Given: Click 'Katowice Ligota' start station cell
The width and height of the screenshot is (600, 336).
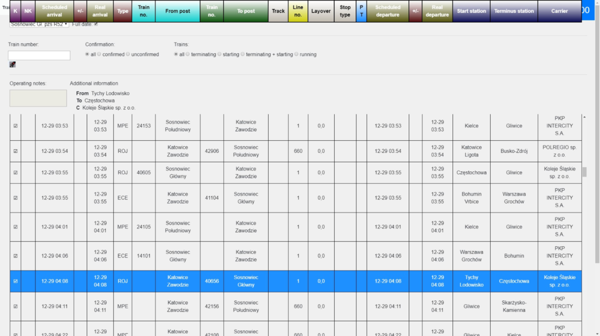Looking at the screenshot, I should pyautogui.click(x=472, y=151).
